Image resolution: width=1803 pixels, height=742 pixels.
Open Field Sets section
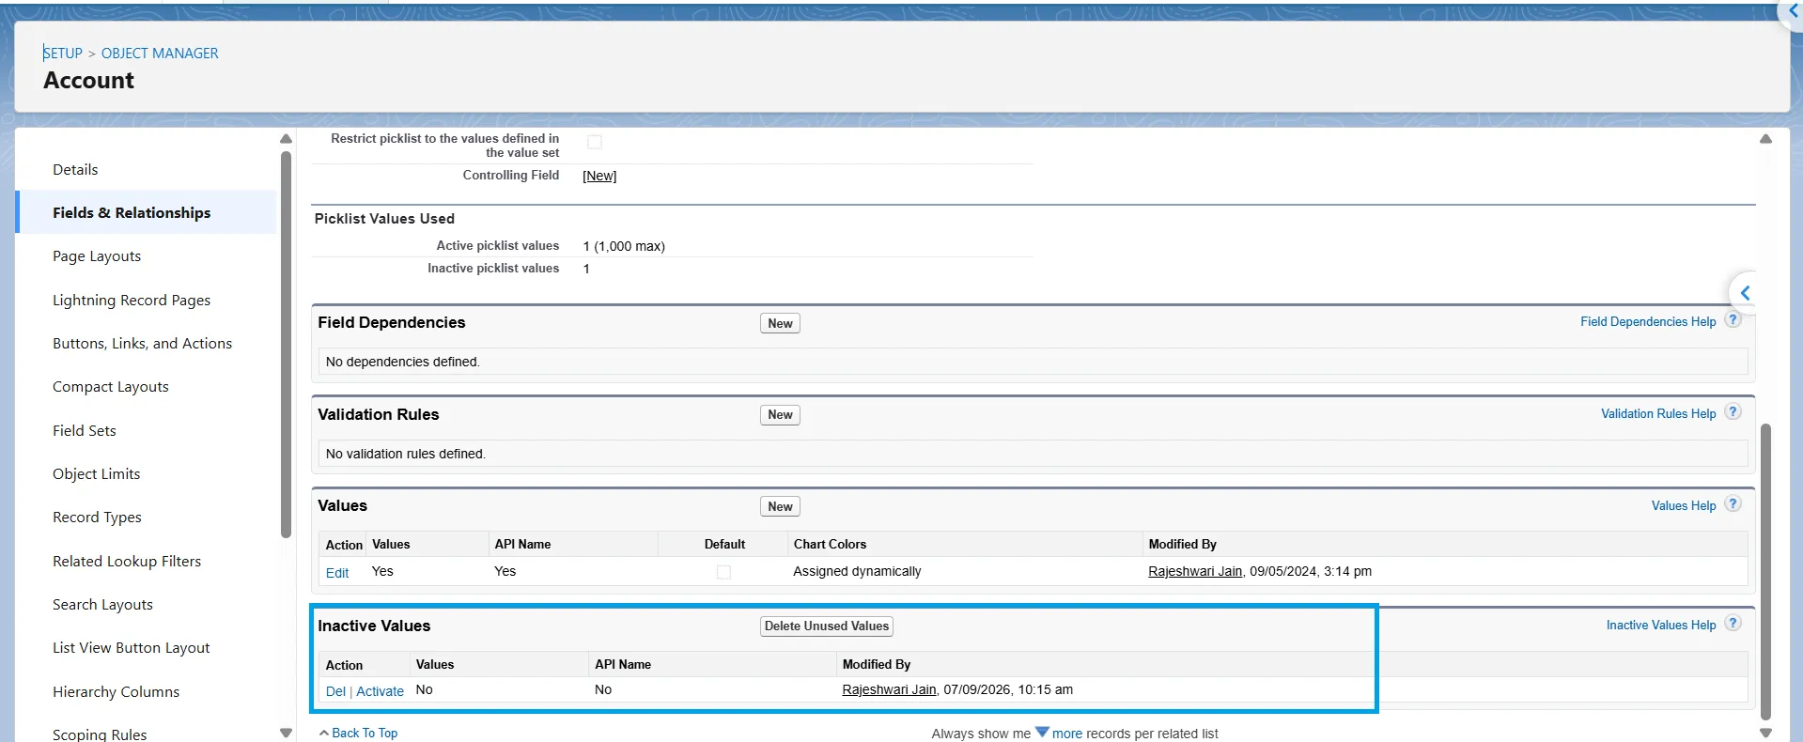point(85,430)
